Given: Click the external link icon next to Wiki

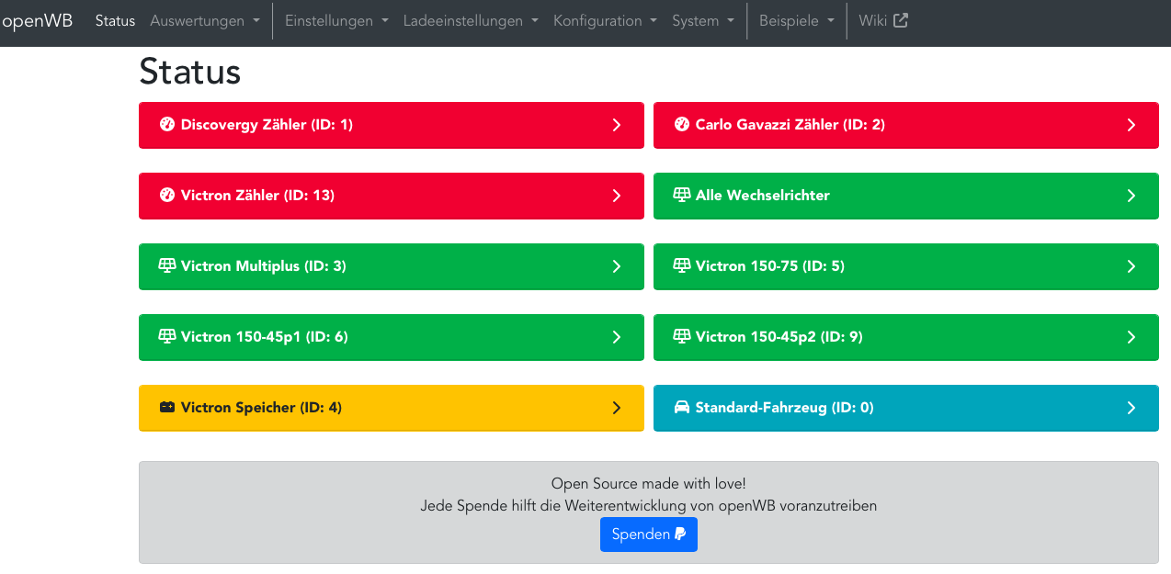Looking at the screenshot, I should (901, 20).
